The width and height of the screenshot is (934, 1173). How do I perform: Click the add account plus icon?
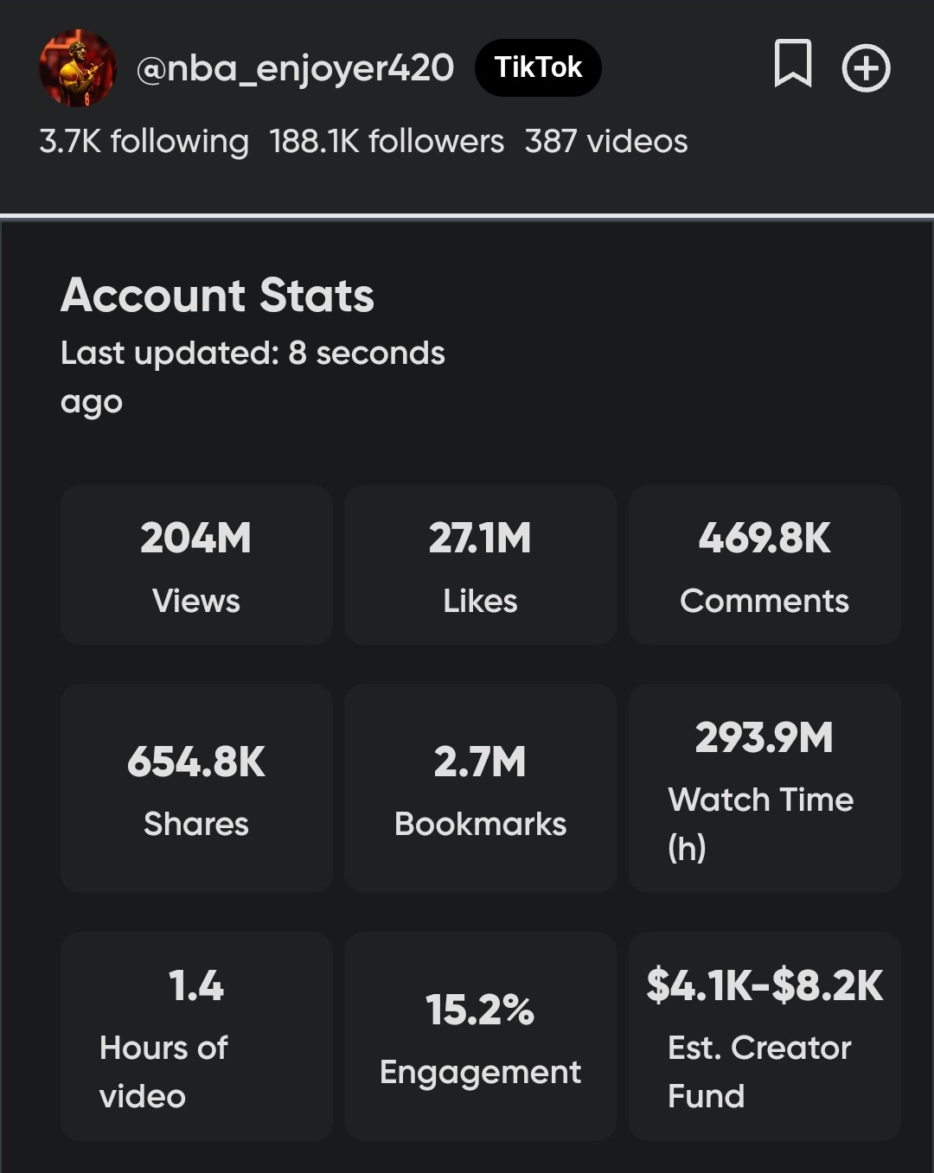click(866, 68)
